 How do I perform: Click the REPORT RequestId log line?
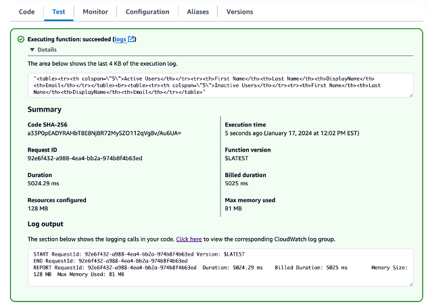click(x=220, y=271)
